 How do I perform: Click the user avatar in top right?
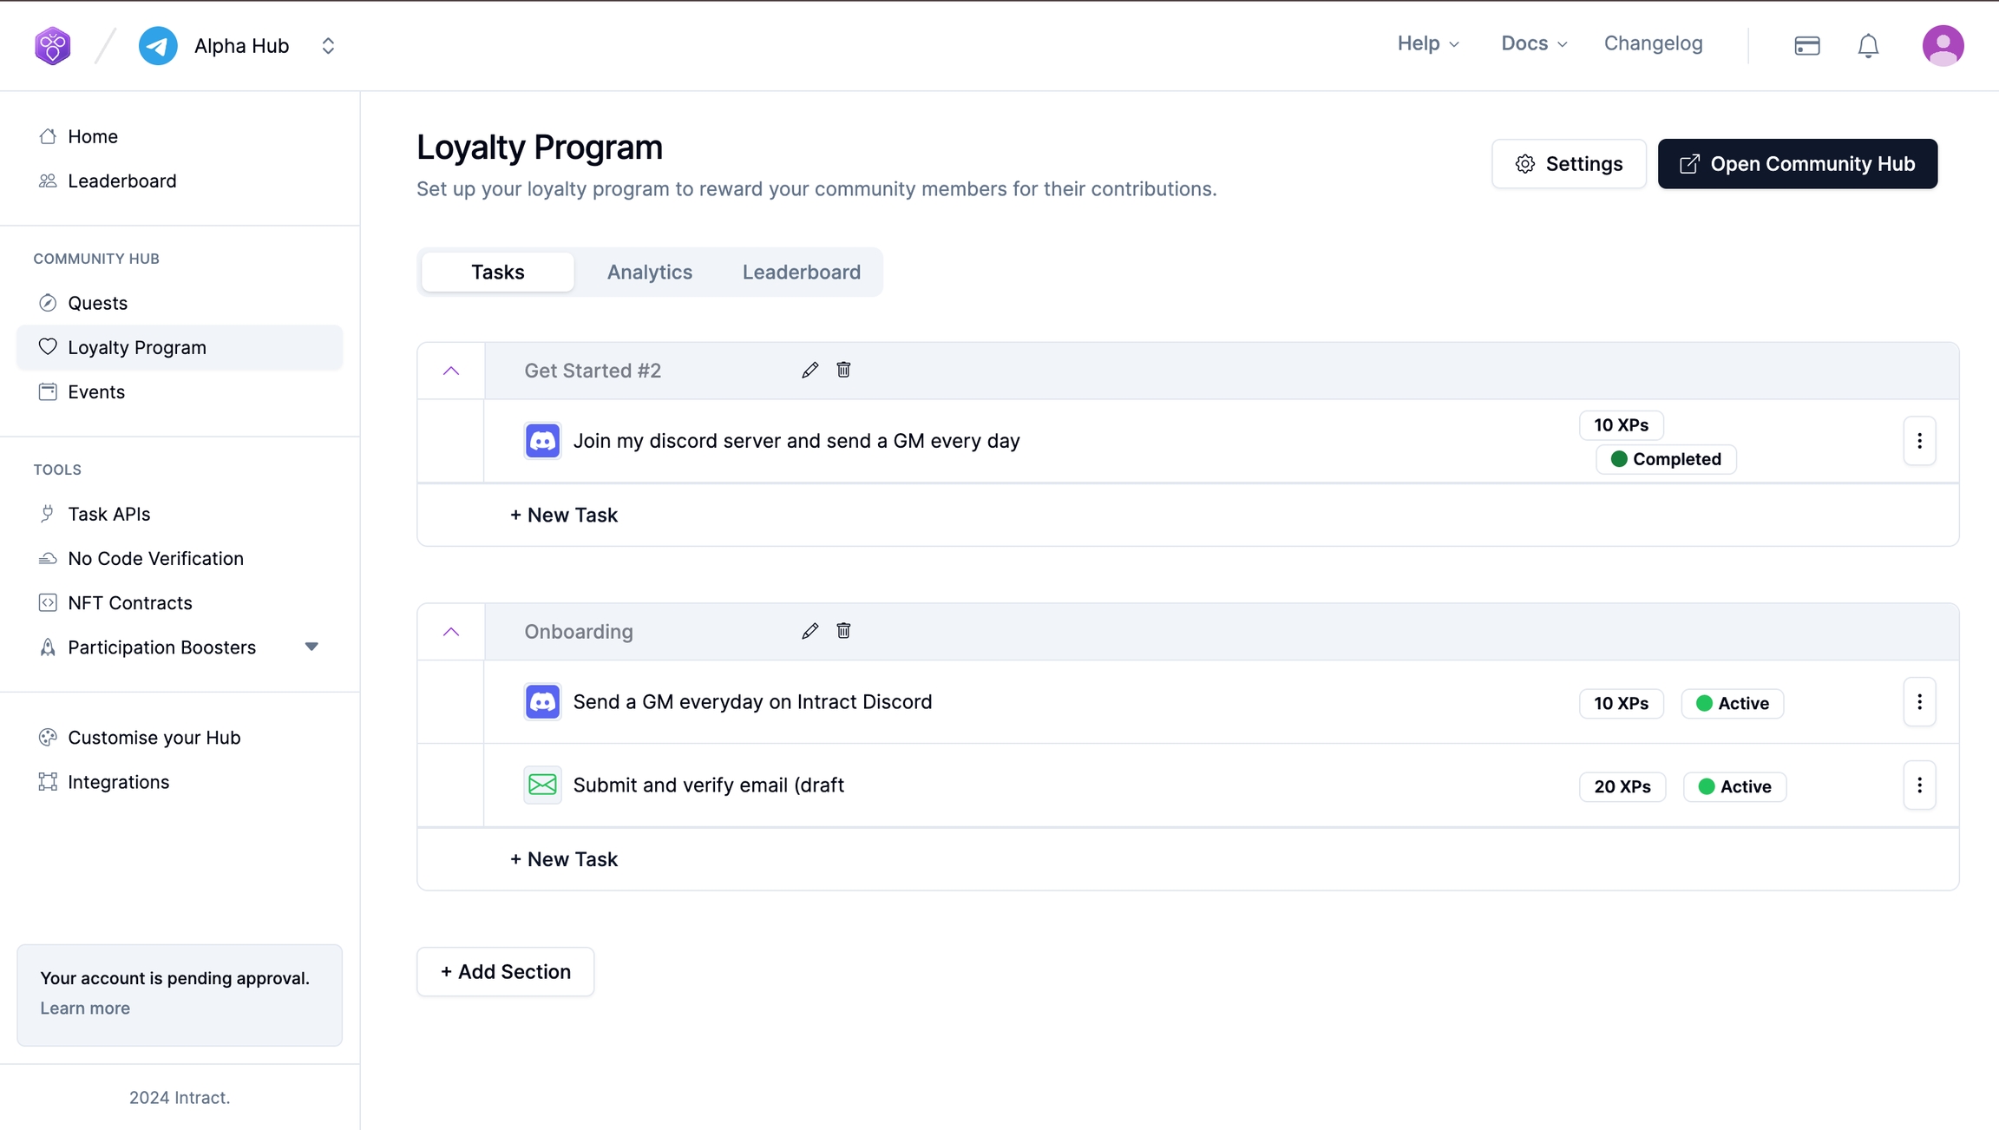(x=1943, y=45)
